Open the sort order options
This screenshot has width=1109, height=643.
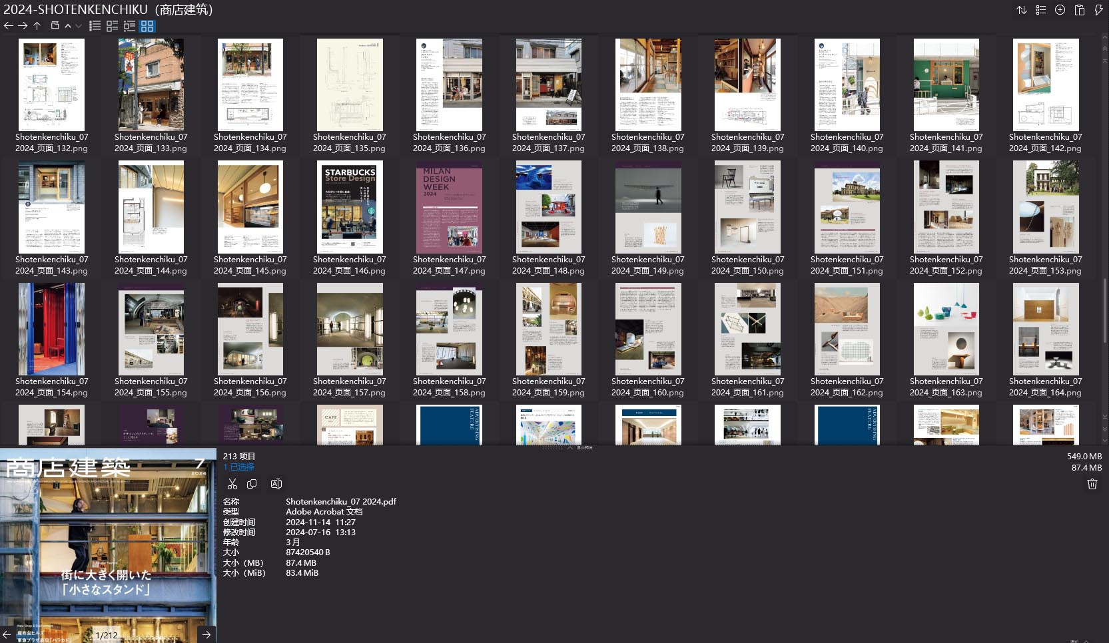pos(1022,10)
